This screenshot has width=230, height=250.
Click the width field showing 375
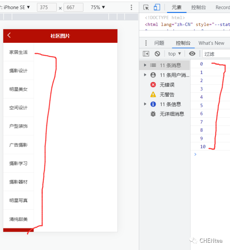pyautogui.click(x=47, y=7)
